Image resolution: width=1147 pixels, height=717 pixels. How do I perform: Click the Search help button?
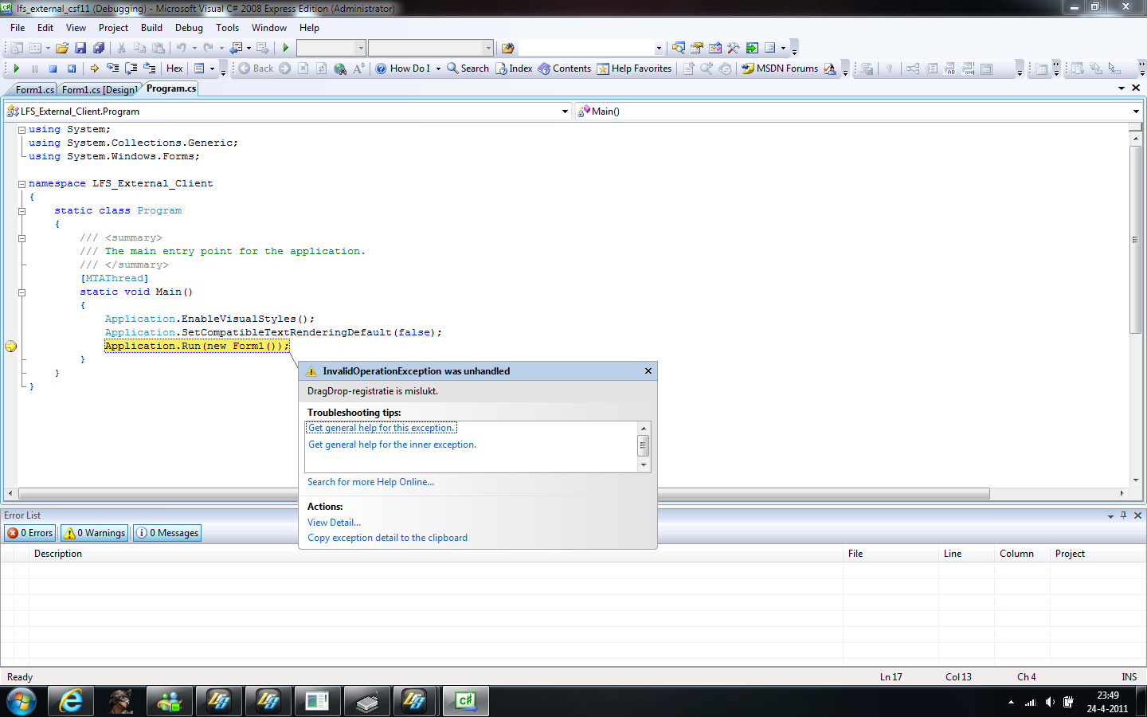(468, 69)
